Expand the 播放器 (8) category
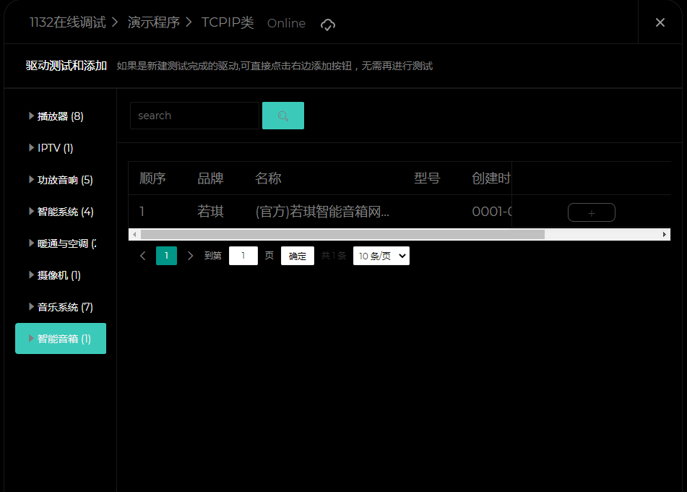 (60, 116)
